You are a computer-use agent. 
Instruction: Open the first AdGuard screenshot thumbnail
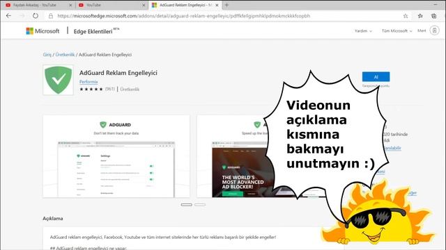116,156
